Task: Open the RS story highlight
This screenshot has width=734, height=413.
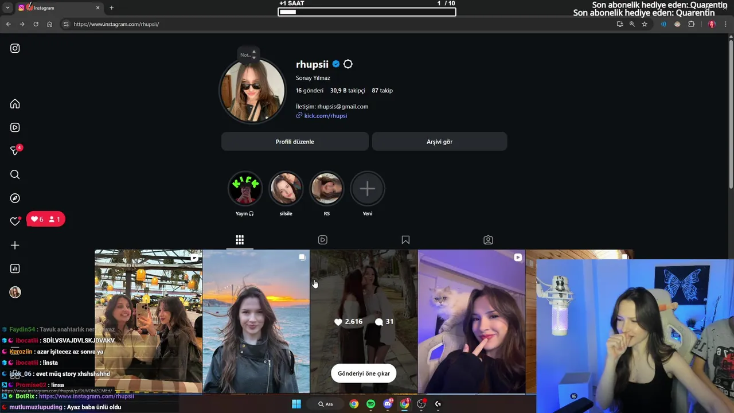Action: point(327,188)
